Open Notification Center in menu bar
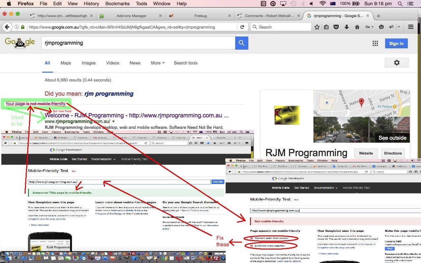The width and height of the screenshot is (421, 263). pos(410,4)
